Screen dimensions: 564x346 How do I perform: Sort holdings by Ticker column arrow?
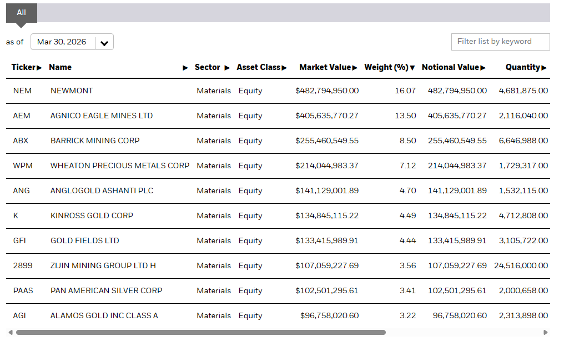coord(39,68)
